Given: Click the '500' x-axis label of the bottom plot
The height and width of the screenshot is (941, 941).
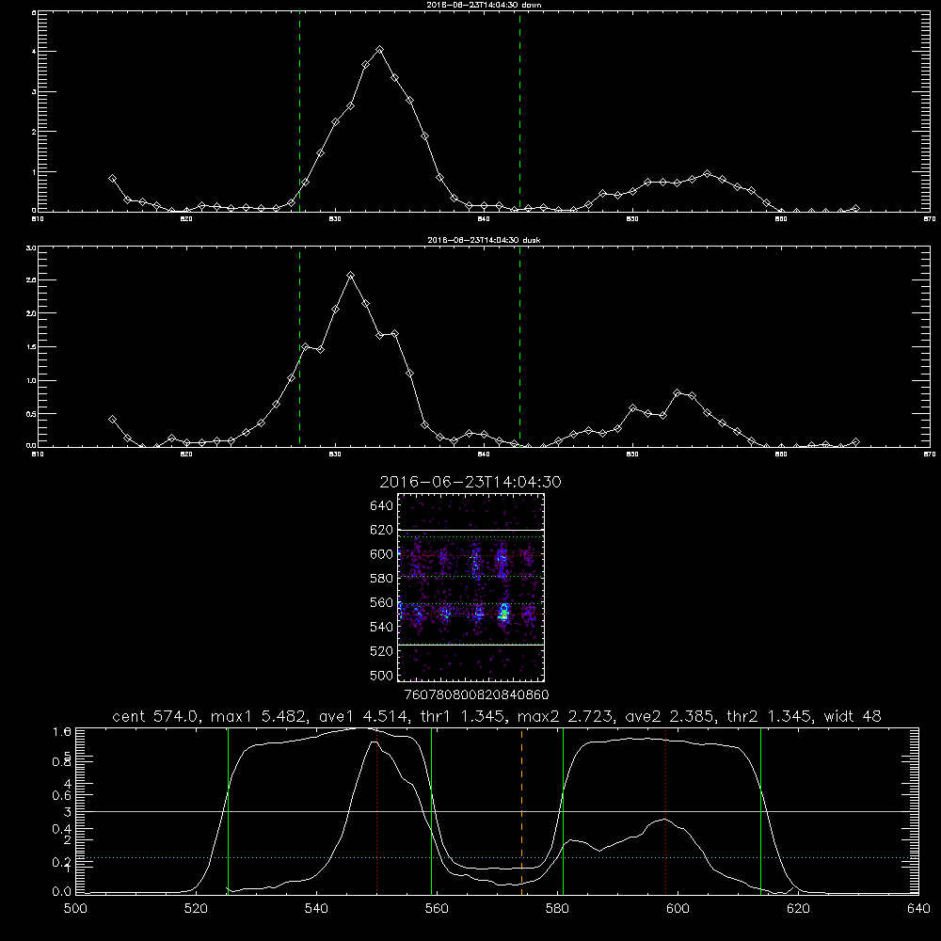Looking at the screenshot, I should coord(75,909).
